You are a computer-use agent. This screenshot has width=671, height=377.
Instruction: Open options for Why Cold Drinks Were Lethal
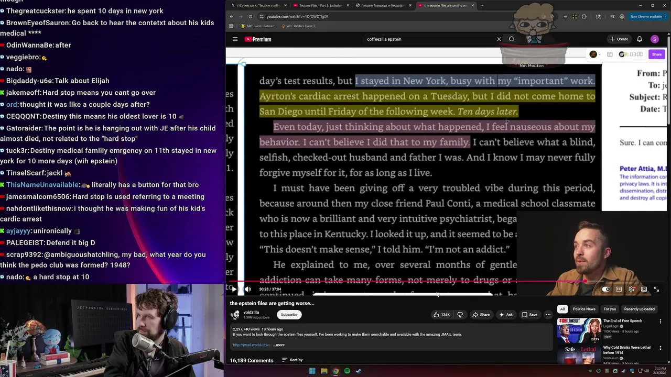[661, 348]
